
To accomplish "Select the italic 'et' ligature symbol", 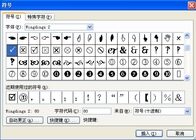I will click(112, 50).
